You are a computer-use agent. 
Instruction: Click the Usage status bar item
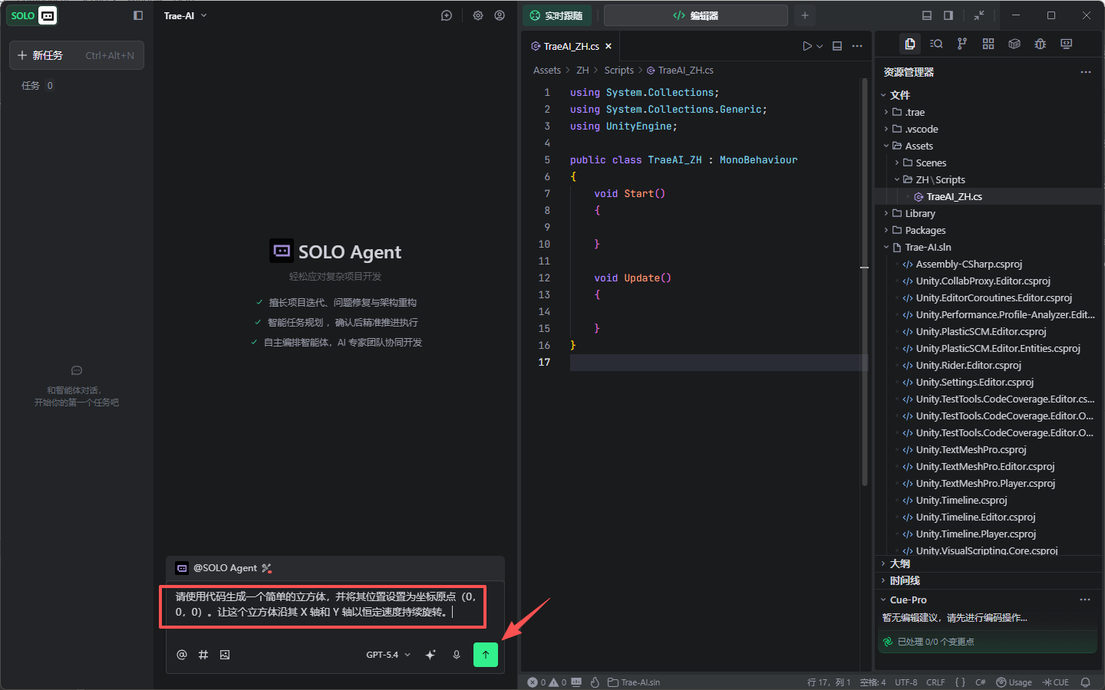point(1014,682)
